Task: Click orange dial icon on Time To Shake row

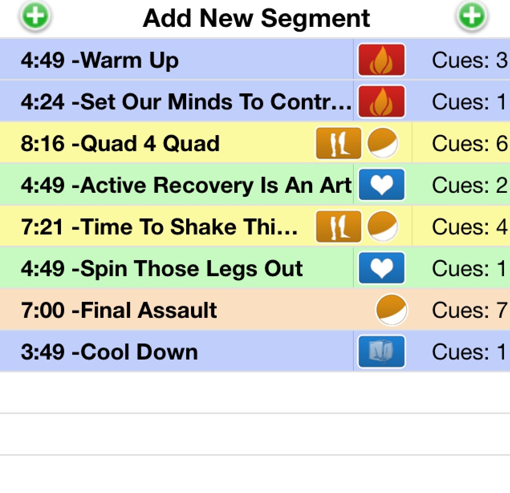Action: click(383, 227)
